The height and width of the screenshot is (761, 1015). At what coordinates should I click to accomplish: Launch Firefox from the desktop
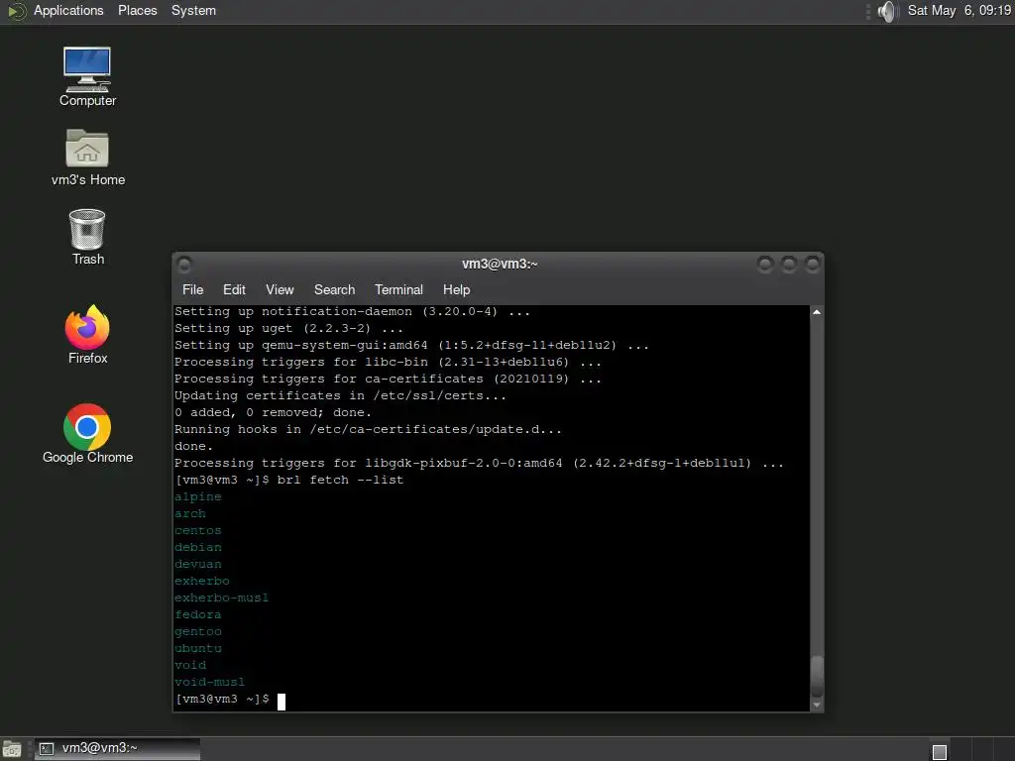click(x=87, y=335)
